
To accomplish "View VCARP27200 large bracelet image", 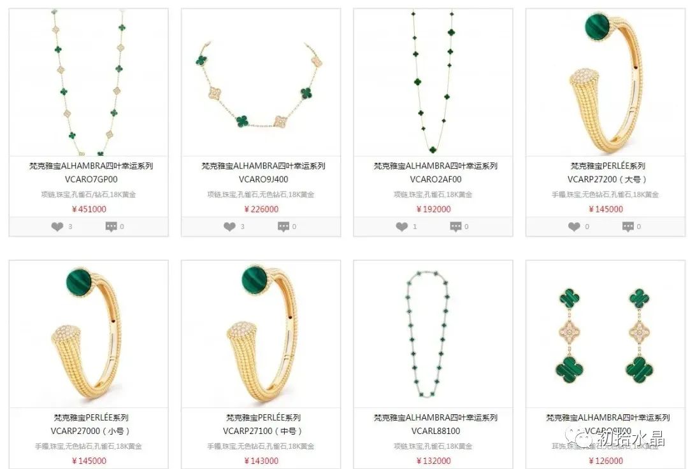I will [x=606, y=82].
